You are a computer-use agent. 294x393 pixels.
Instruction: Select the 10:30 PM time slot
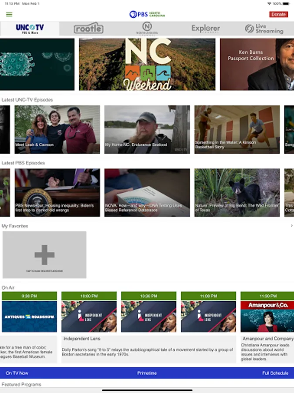tap(149, 296)
